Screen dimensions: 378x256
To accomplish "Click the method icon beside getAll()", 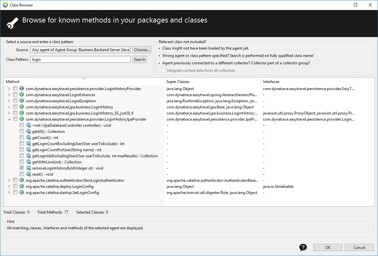I will (x=28, y=131).
